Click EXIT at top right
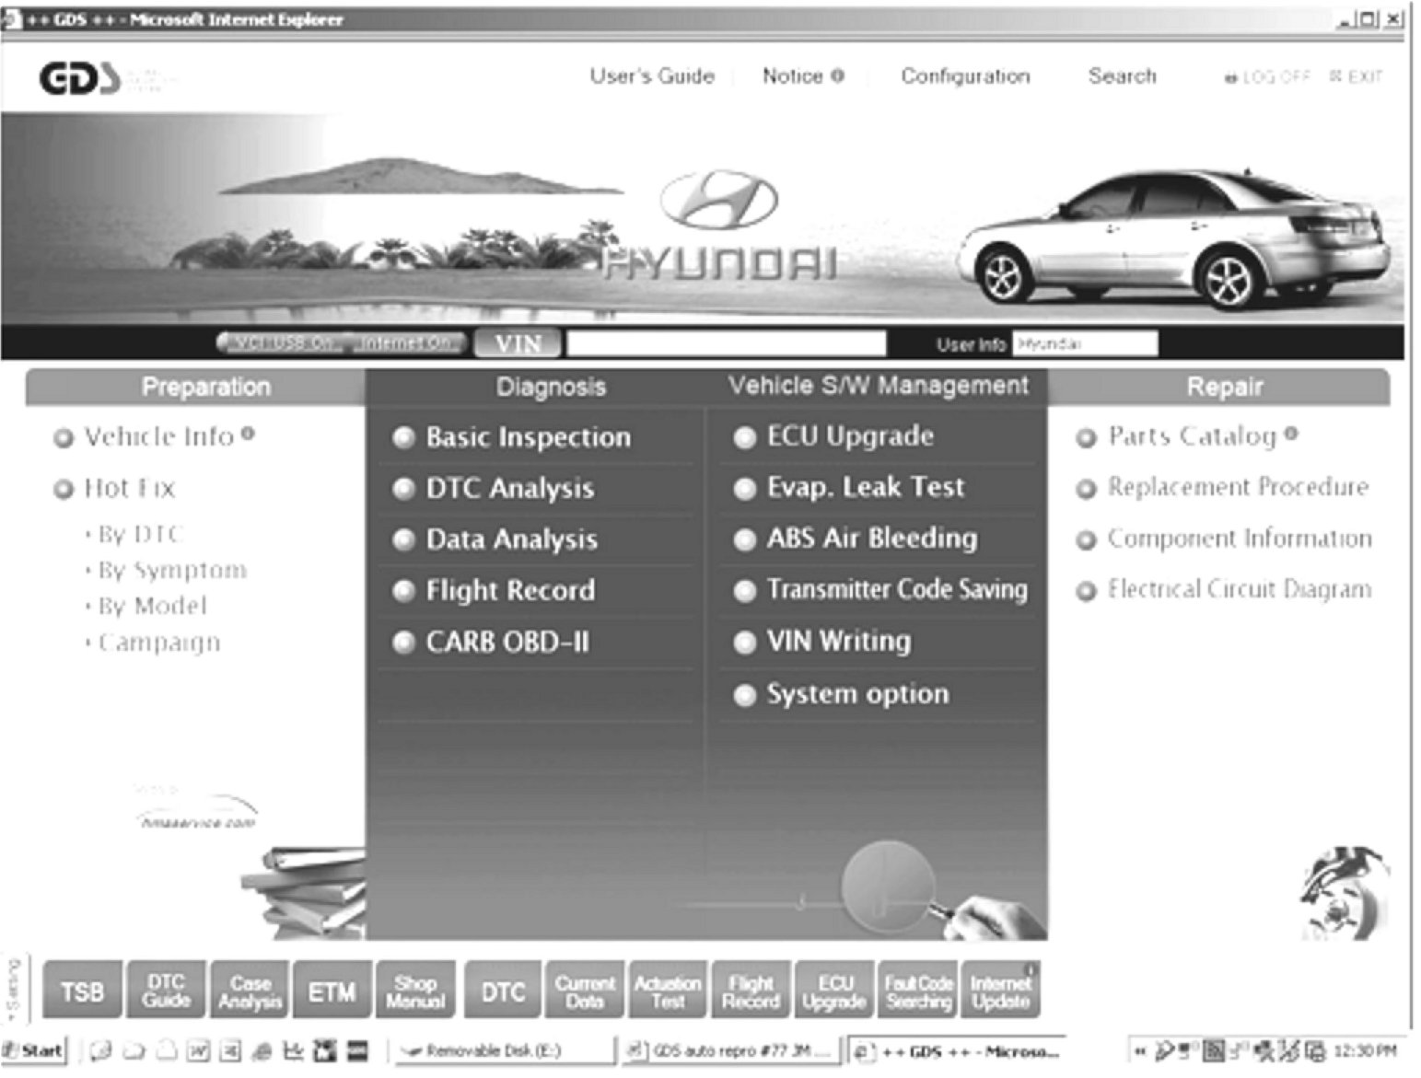 pyautogui.click(x=1356, y=77)
